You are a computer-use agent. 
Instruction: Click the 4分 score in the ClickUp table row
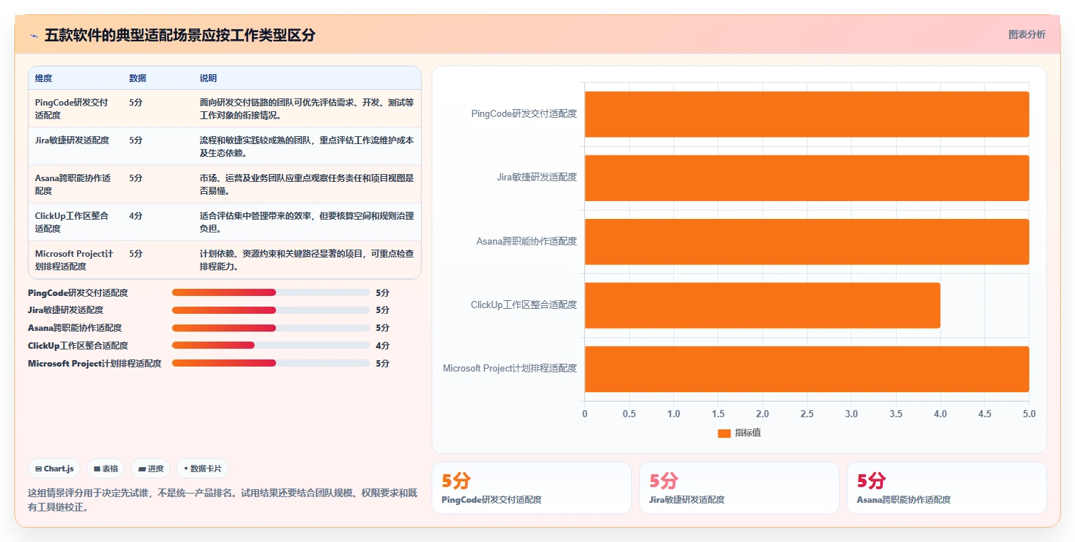pyautogui.click(x=136, y=215)
